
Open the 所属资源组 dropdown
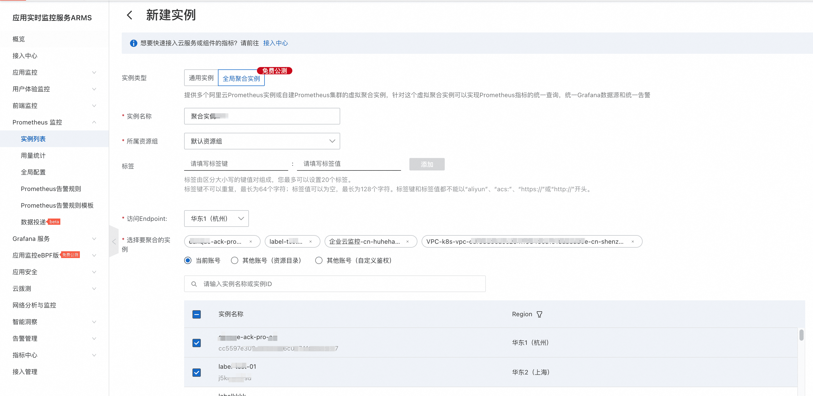click(262, 141)
